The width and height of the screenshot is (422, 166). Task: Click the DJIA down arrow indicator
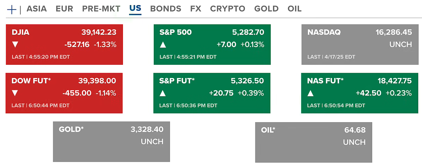click(15, 45)
